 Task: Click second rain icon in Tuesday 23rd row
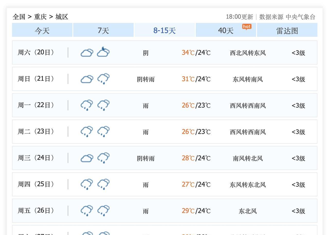[103, 131]
